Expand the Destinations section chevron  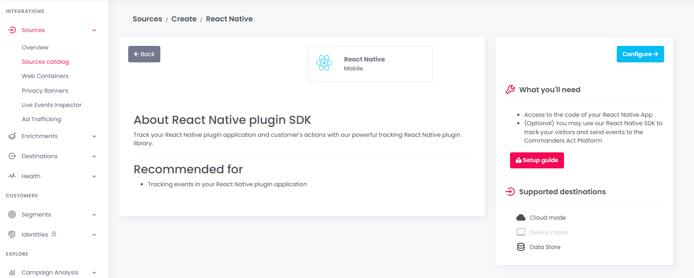pos(94,156)
